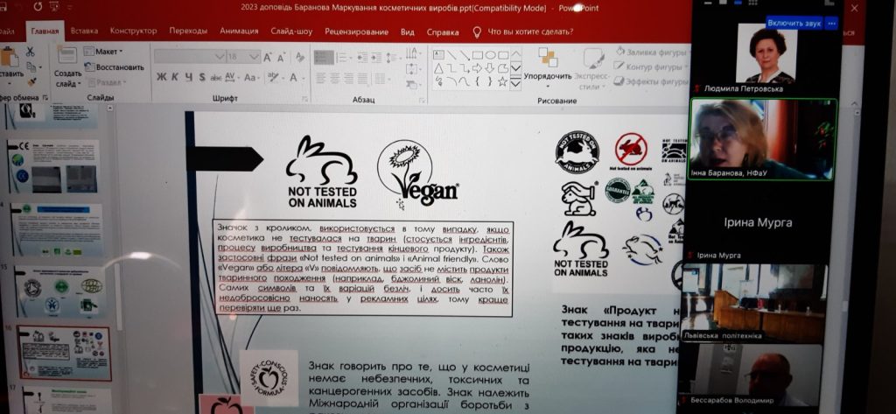The height and width of the screenshot is (414, 896).
Task: Click the Эффекты фигуры button
Action: pos(651,81)
